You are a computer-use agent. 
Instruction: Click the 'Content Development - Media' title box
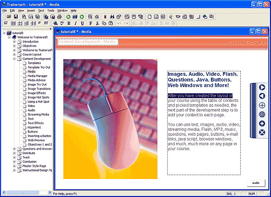(x=88, y=42)
